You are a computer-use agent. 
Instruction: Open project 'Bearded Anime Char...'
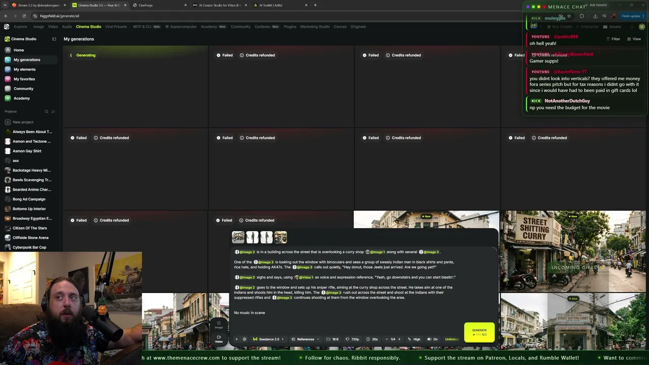click(x=28, y=190)
